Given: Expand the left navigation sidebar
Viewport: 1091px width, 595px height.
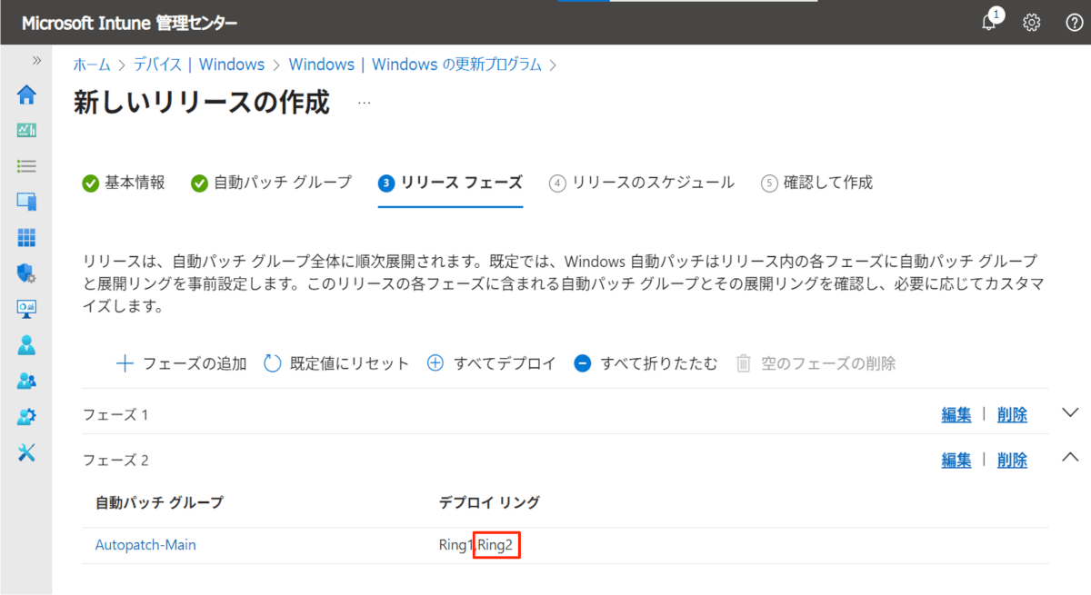Looking at the screenshot, I should pos(36,60).
